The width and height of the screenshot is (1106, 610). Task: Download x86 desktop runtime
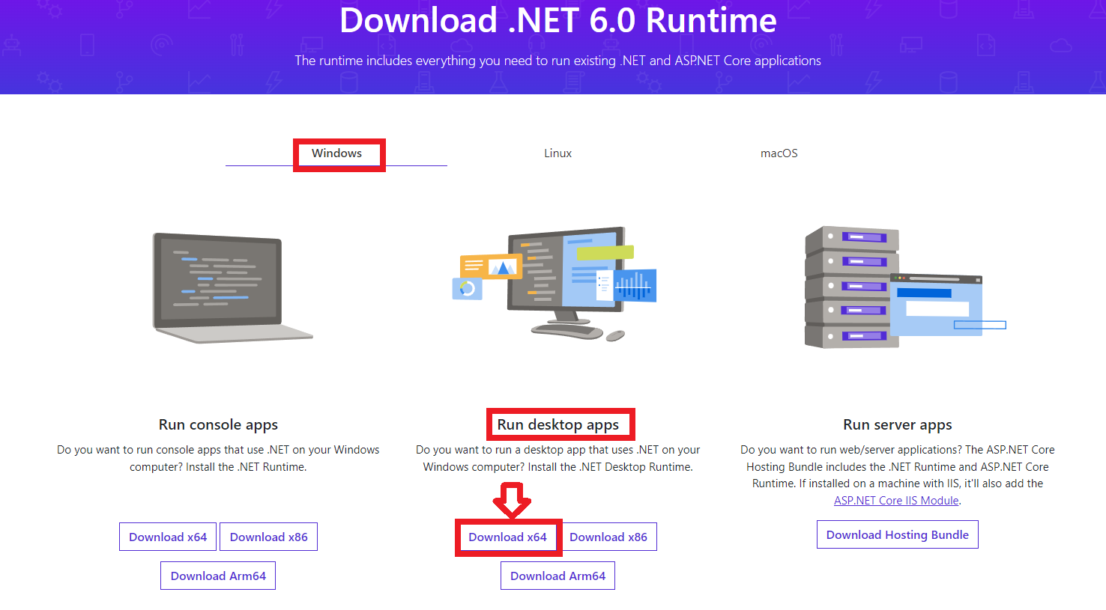[x=608, y=537]
